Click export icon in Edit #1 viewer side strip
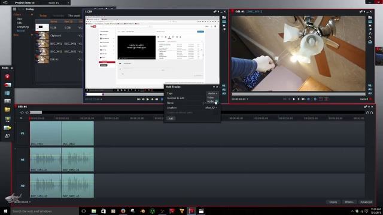This screenshot has height=215, width=383. [370, 42]
